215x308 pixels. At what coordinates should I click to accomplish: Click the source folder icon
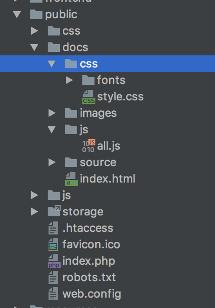click(x=71, y=162)
